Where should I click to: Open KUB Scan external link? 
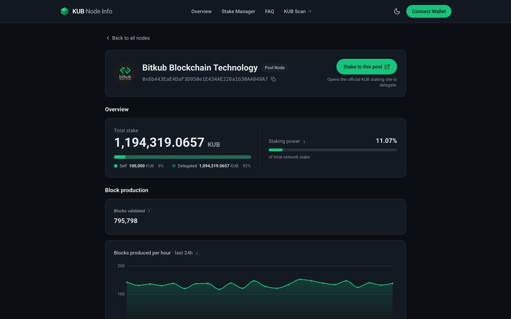(x=298, y=11)
